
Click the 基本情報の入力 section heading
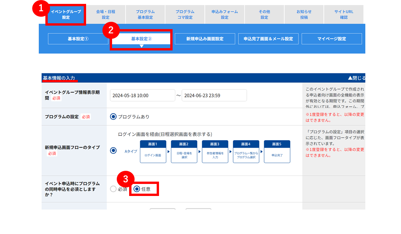tap(59, 78)
